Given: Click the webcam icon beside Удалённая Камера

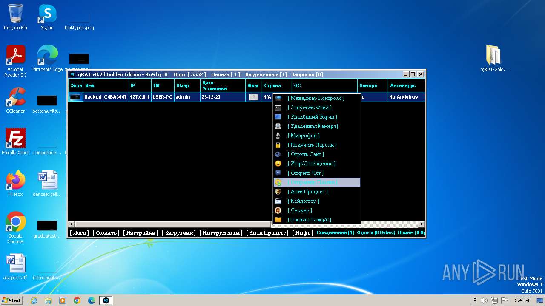Looking at the screenshot, I should 278,126.
